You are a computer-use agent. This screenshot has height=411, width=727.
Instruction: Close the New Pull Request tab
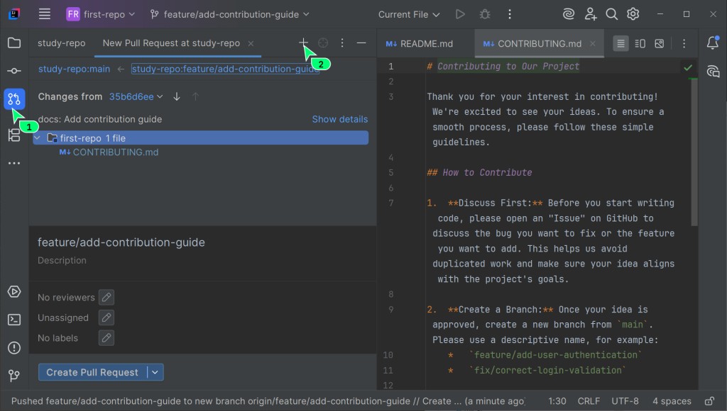click(x=251, y=43)
